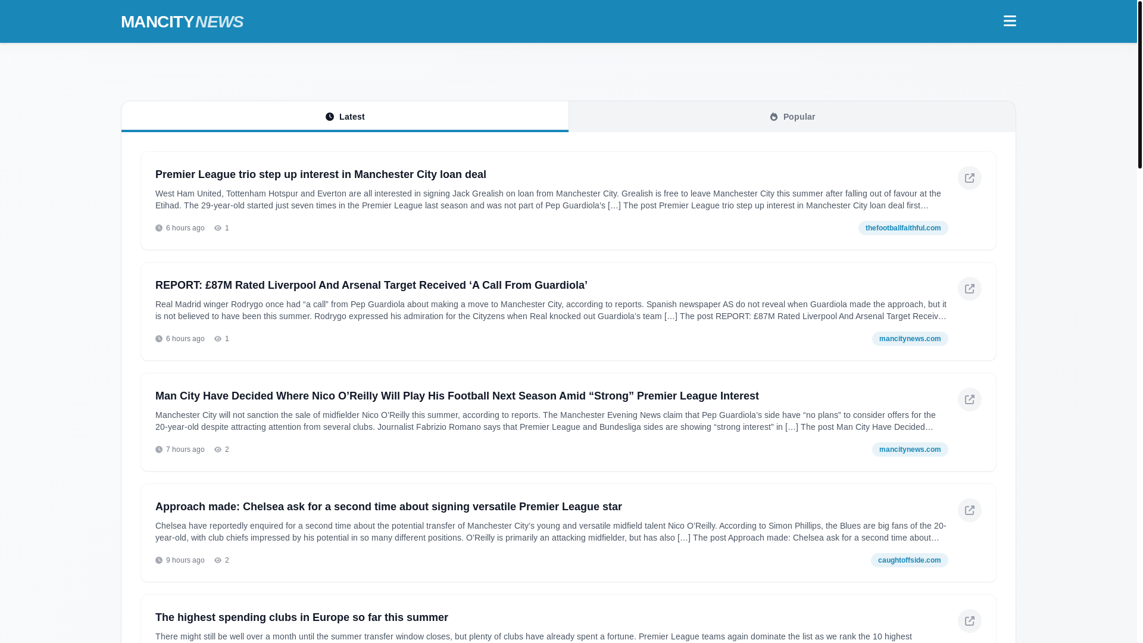Viewport: 1143px width, 643px height.
Task: Click the summary text starting 'Real Madrid winger Rodrygo'
Action: click(x=551, y=310)
